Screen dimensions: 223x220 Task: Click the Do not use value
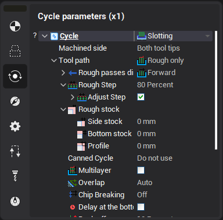(x=155, y=158)
